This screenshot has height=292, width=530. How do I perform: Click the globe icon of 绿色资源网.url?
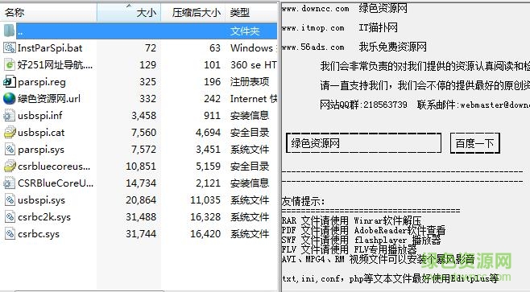(9, 99)
